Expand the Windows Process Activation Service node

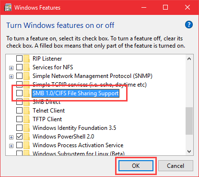(11, 146)
